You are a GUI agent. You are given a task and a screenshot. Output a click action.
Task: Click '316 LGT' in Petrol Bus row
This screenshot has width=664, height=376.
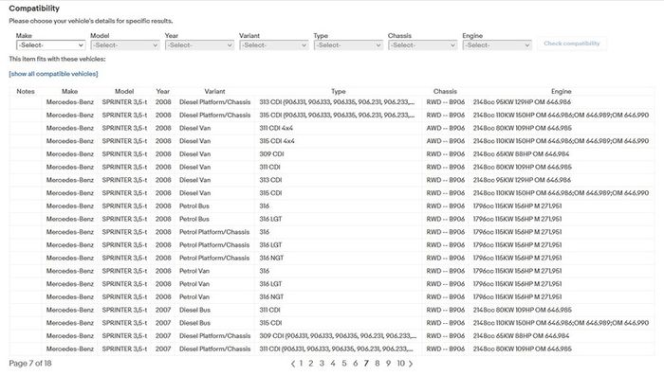(270, 219)
